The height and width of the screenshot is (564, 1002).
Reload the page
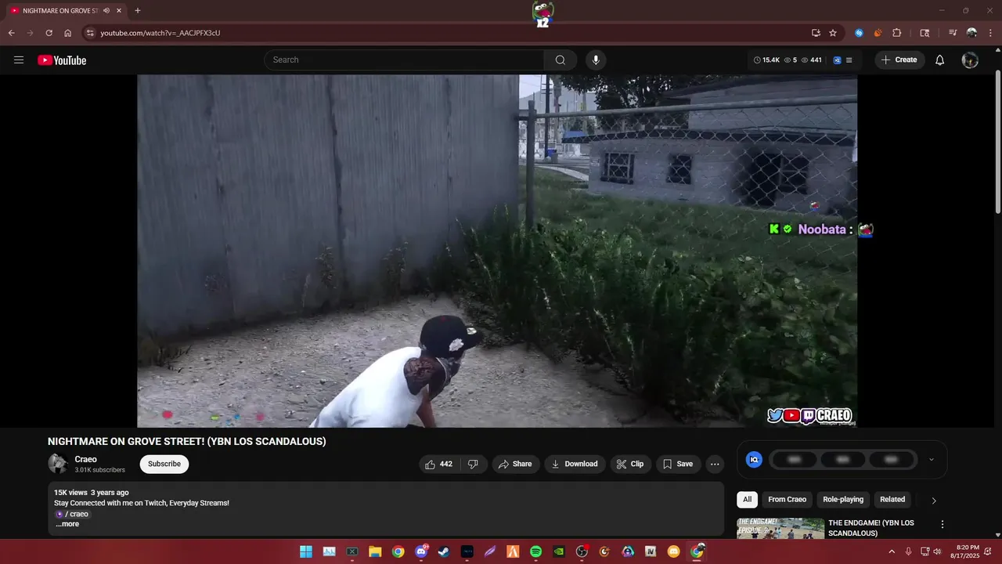[x=49, y=33]
